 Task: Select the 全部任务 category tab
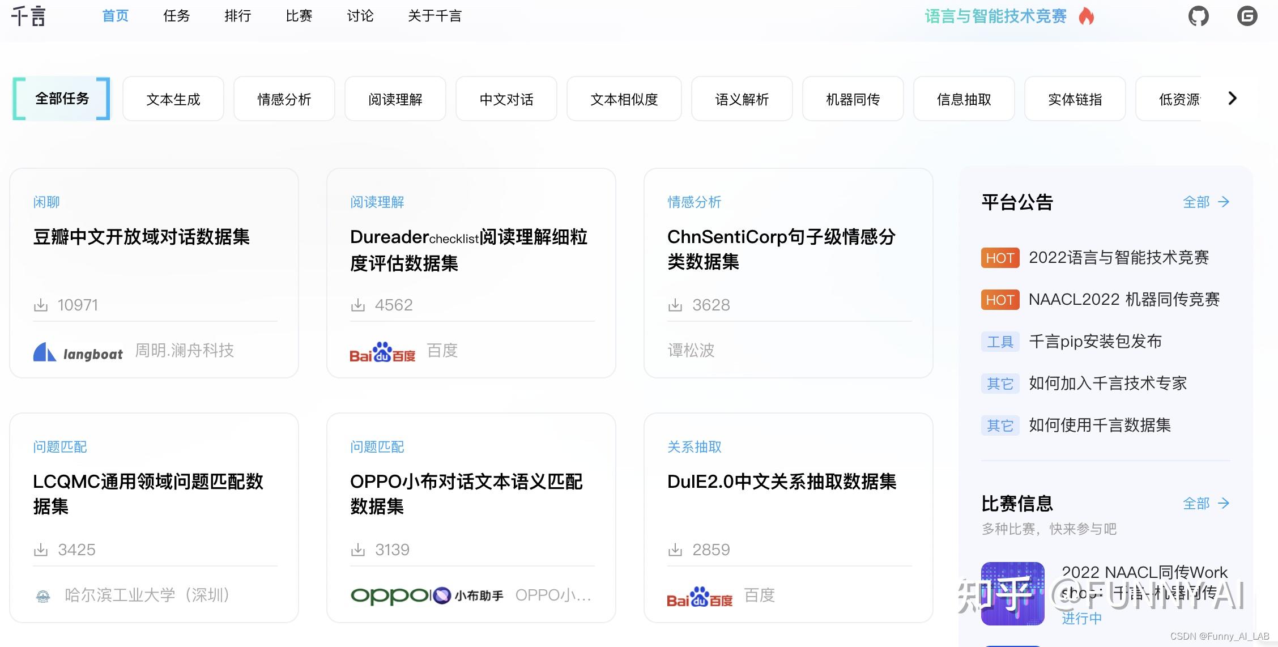coord(62,99)
